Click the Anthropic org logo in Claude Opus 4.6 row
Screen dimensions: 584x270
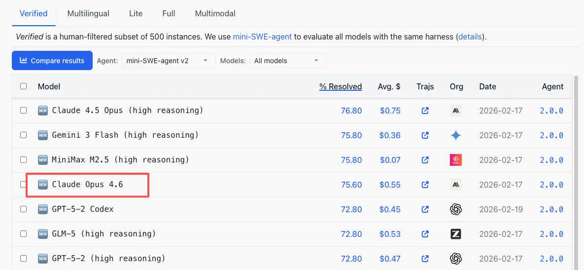coord(456,185)
